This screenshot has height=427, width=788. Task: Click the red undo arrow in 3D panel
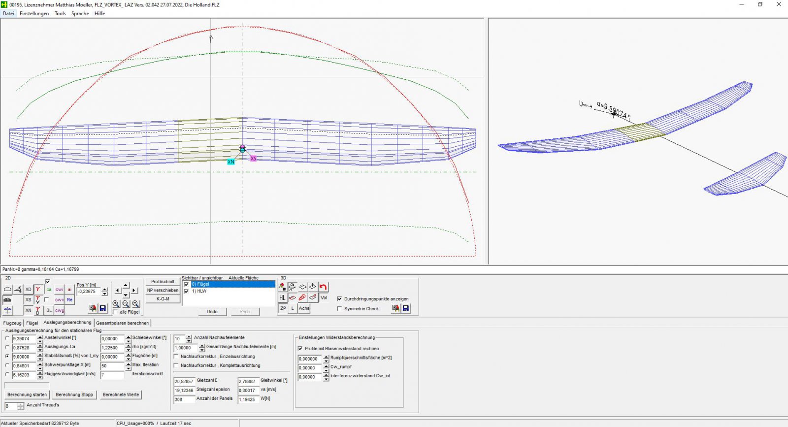[x=323, y=287]
